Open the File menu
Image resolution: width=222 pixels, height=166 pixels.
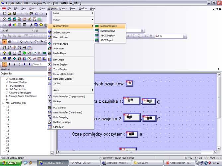pos(9,9)
